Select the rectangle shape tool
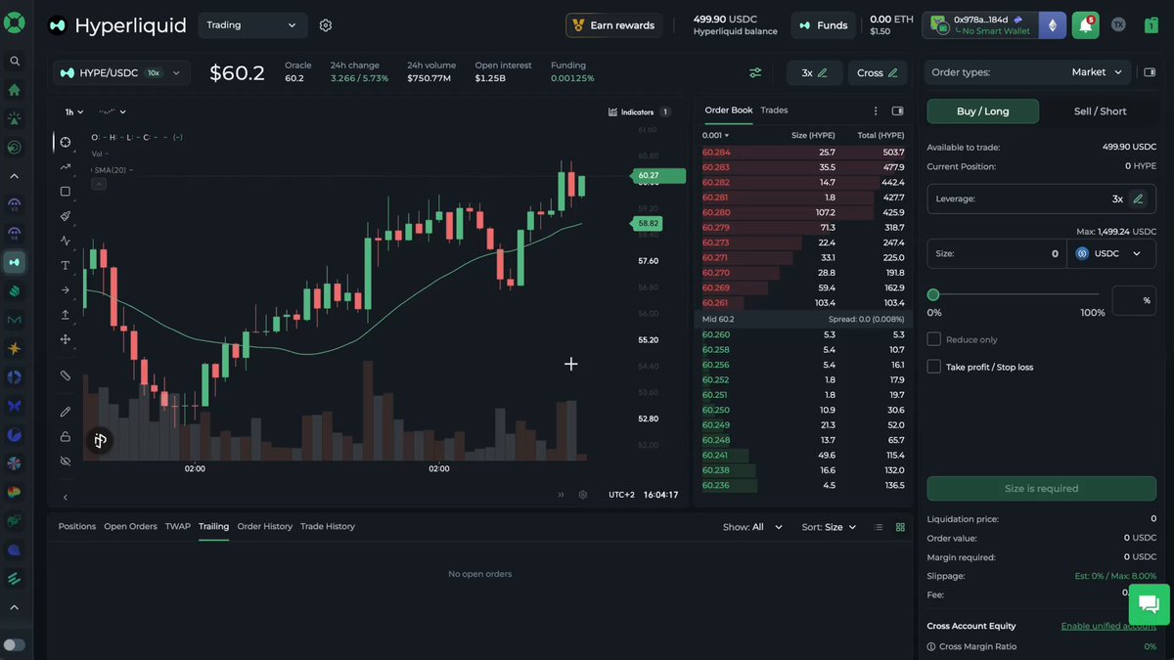The width and height of the screenshot is (1174, 660). tap(66, 192)
